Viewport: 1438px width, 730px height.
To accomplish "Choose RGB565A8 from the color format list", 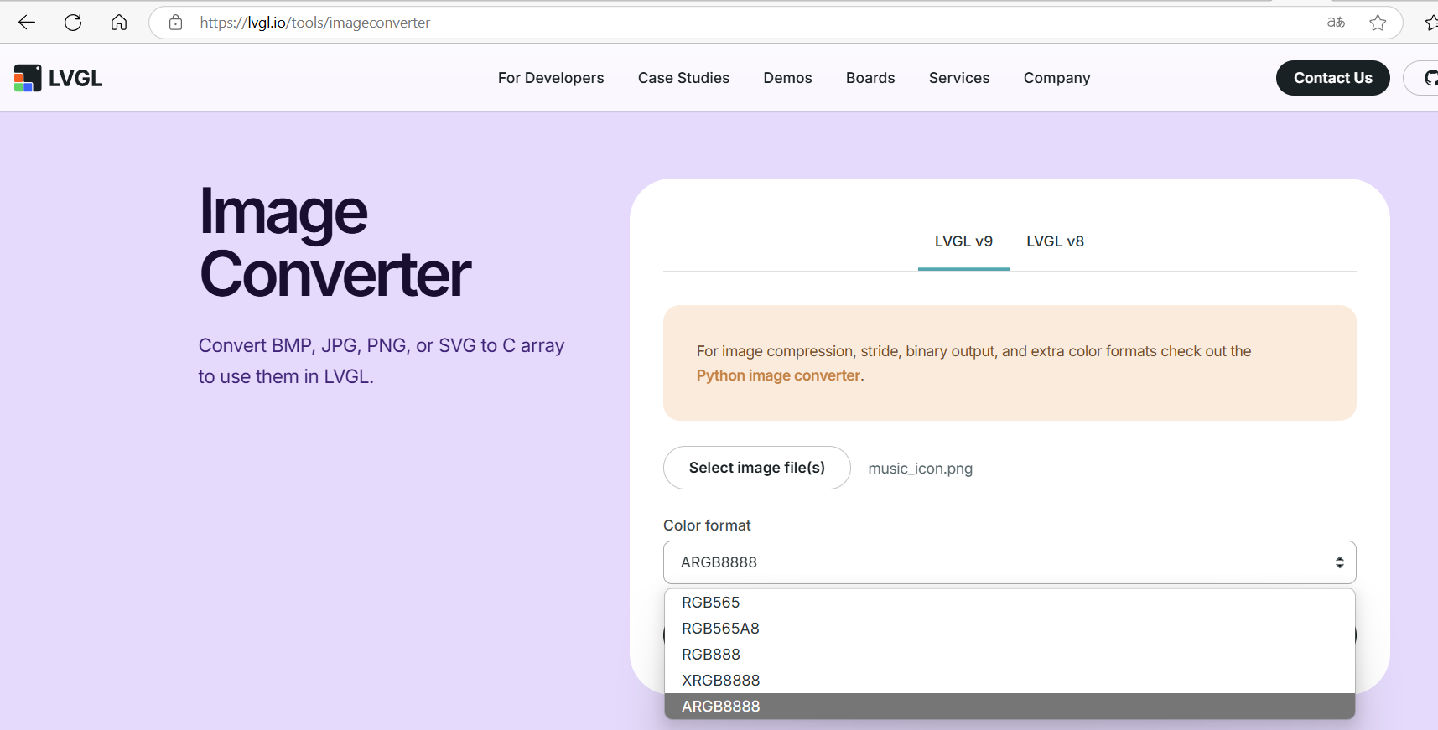I will [1010, 629].
